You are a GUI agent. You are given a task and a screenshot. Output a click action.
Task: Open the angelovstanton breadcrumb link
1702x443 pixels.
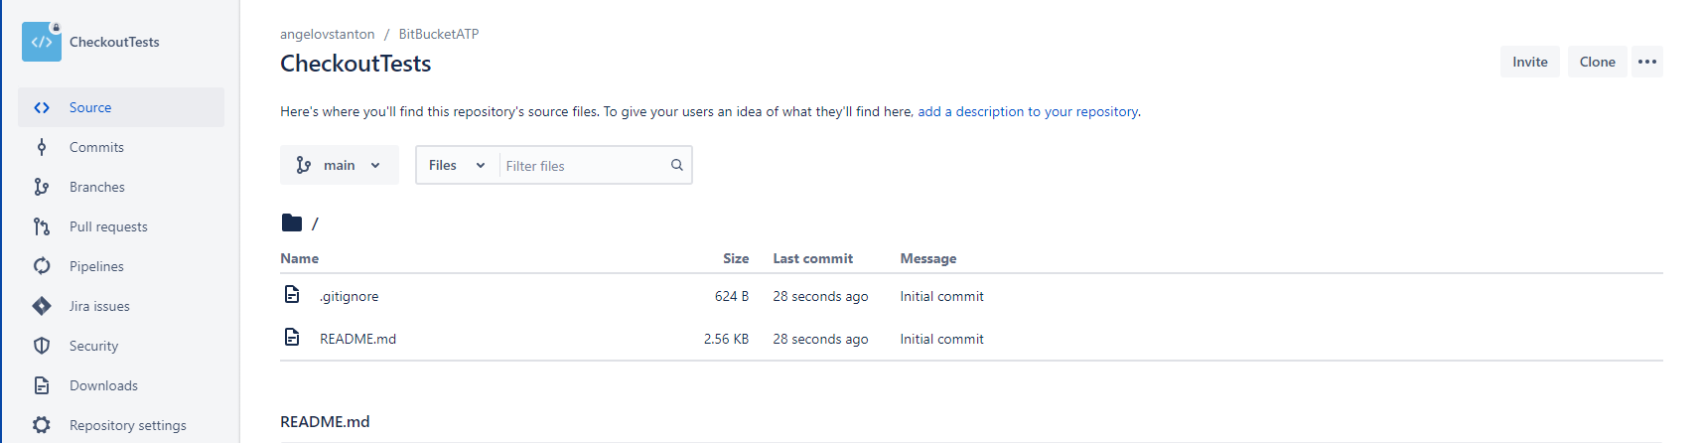328,34
